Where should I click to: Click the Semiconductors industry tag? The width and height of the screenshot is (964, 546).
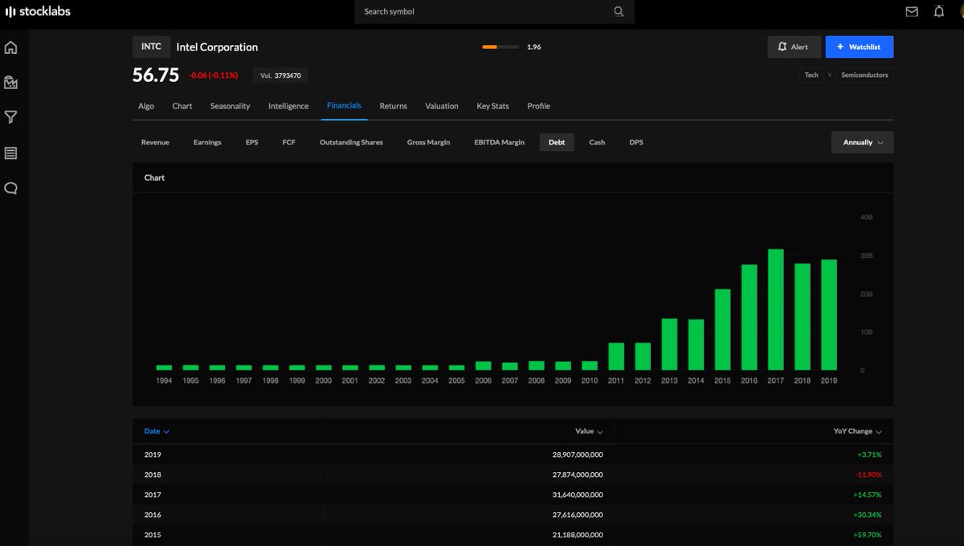(864, 75)
